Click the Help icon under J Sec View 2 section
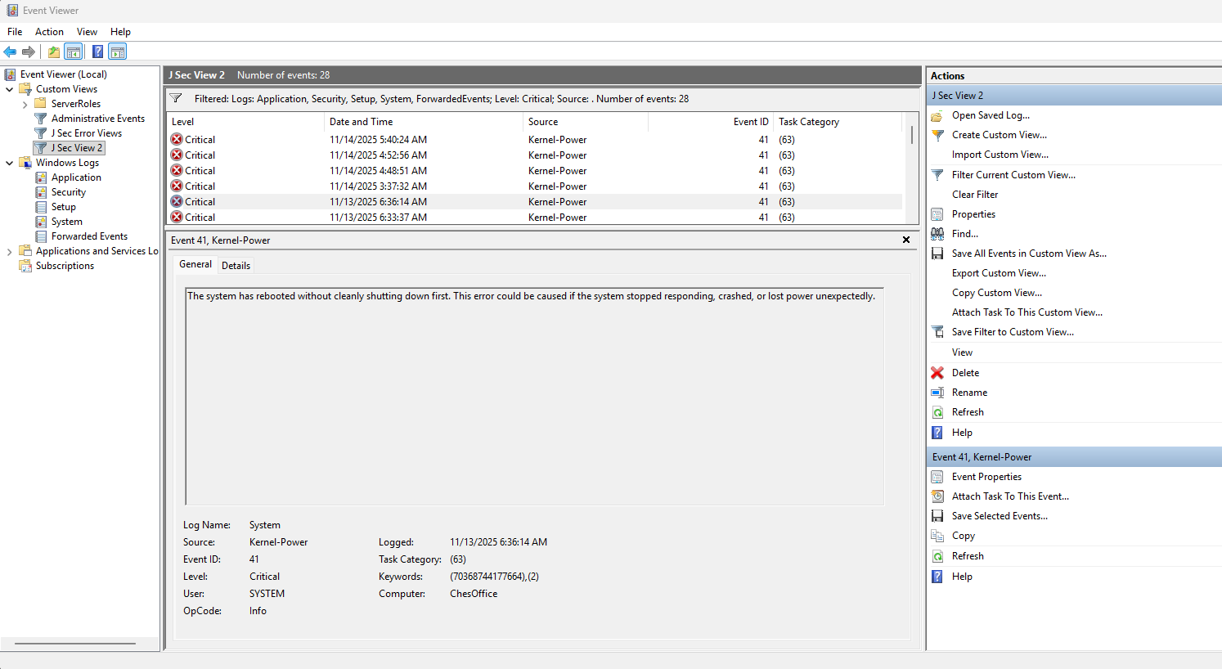The height and width of the screenshot is (669, 1222). (937, 433)
